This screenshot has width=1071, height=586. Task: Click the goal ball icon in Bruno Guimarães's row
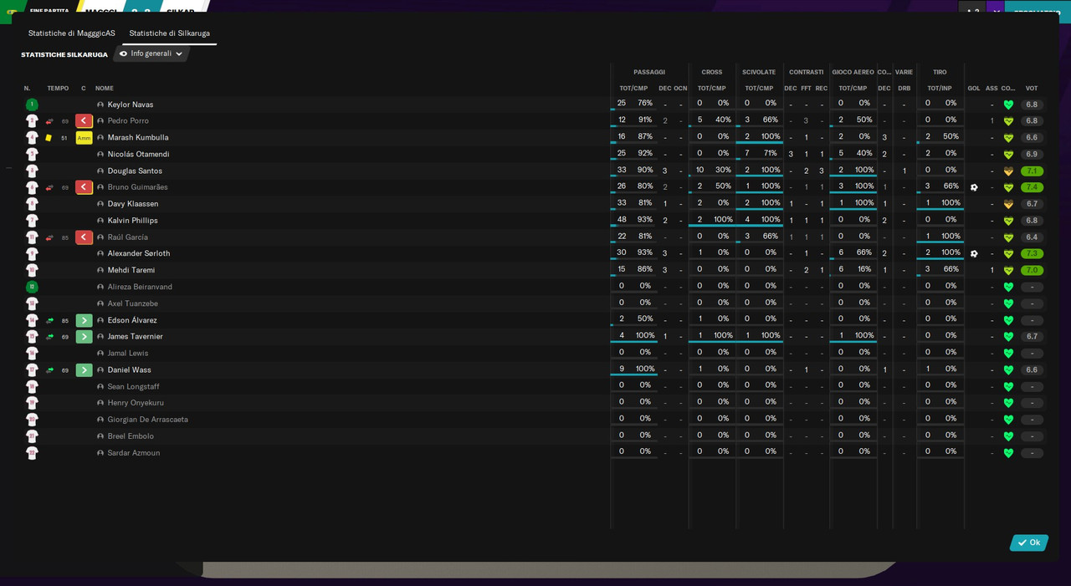coord(974,187)
